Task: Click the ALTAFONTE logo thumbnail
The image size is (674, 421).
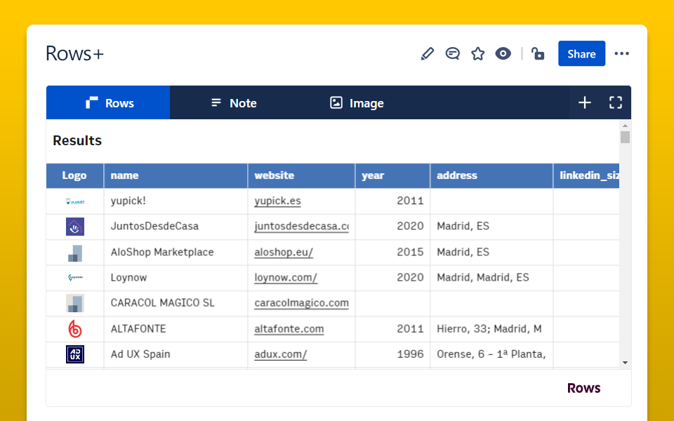Action: 74,328
